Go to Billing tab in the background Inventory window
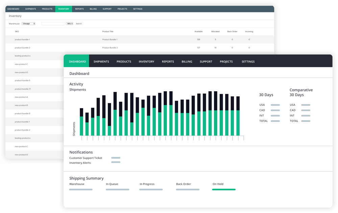 [x=93, y=9]
